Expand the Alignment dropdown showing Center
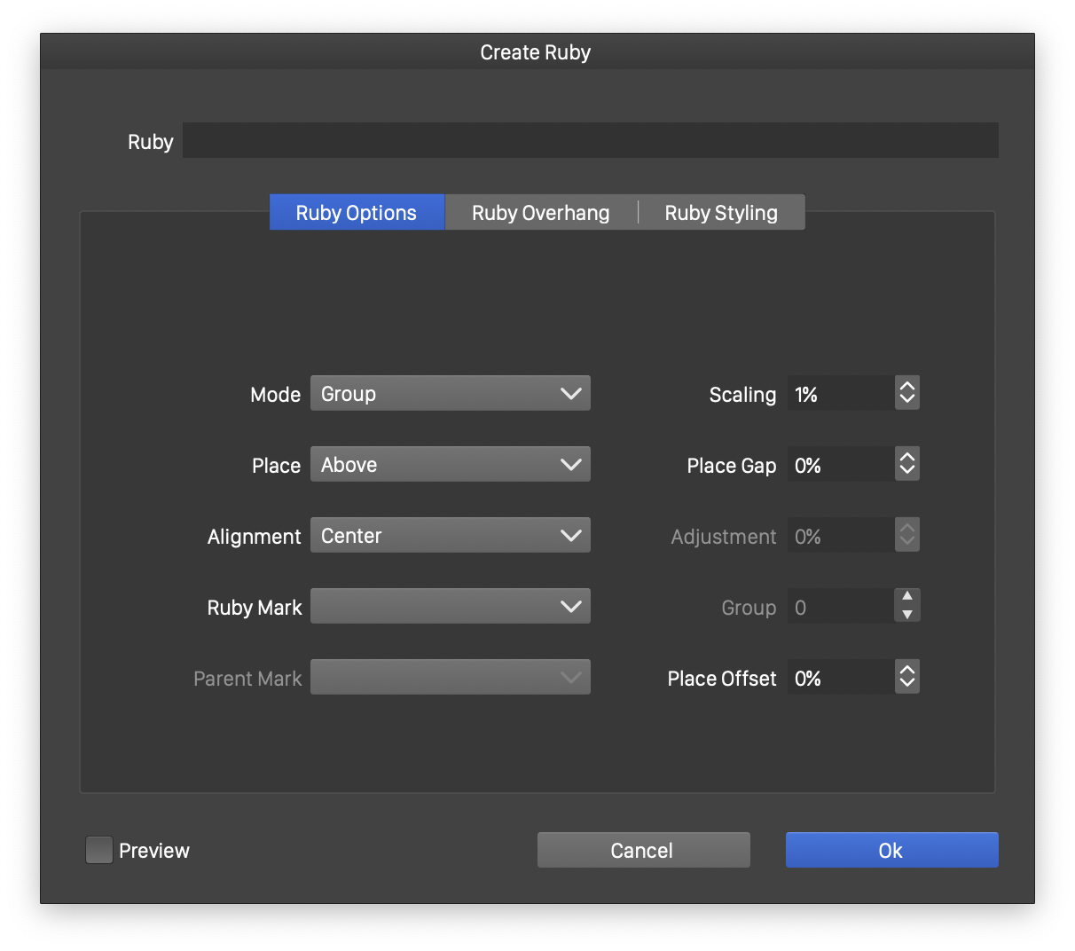 pos(450,535)
